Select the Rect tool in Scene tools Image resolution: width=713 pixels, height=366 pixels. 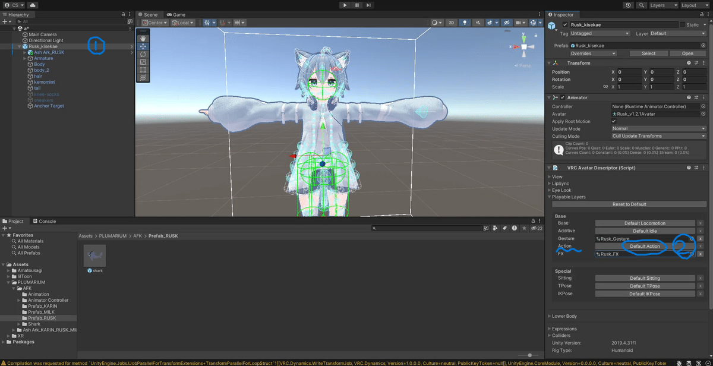[143, 70]
